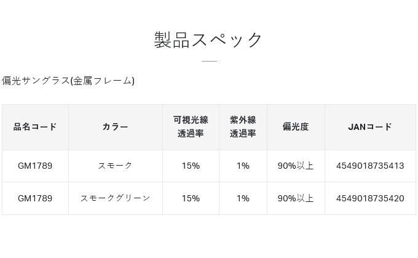Image resolution: width=418 pixels, height=258 pixels.
Task: Click the 1% value in the スモークグリーン row
Action: click(243, 198)
